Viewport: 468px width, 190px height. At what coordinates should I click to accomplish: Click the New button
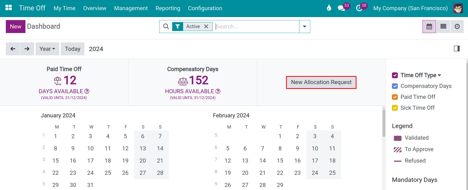(x=16, y=26)
